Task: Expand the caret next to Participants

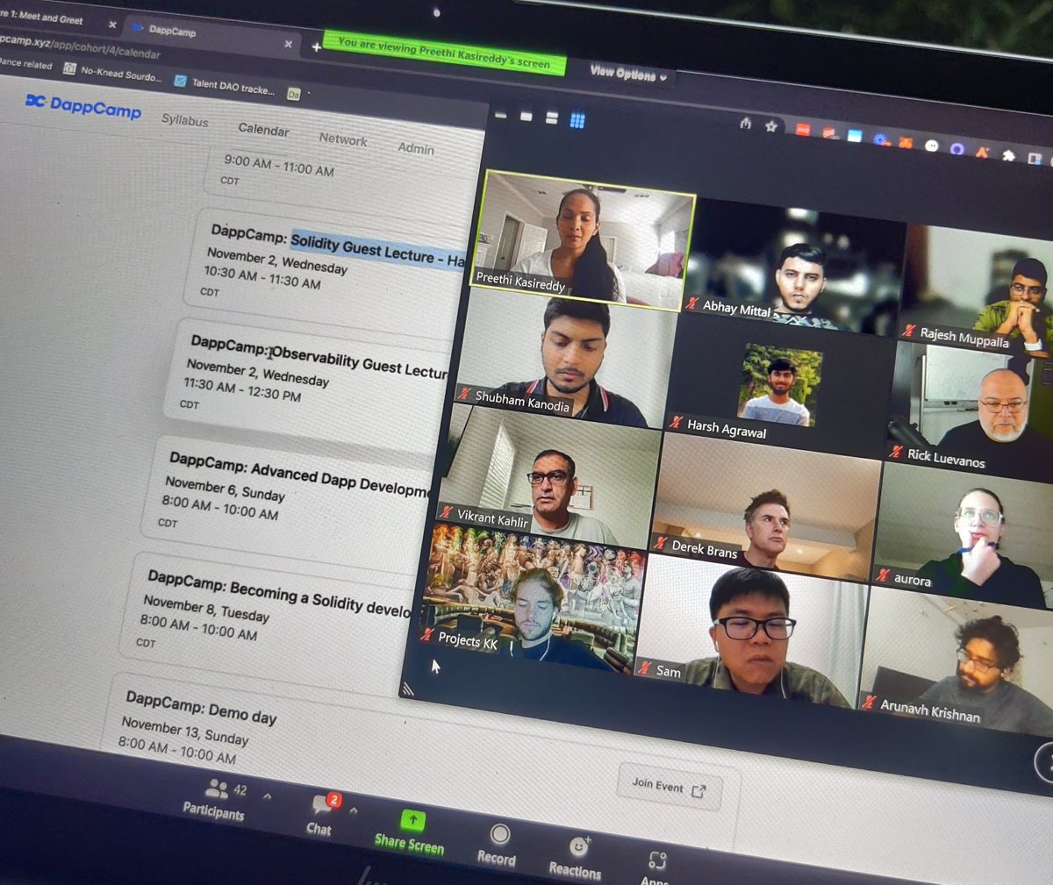Action: [x=267, y=796]
